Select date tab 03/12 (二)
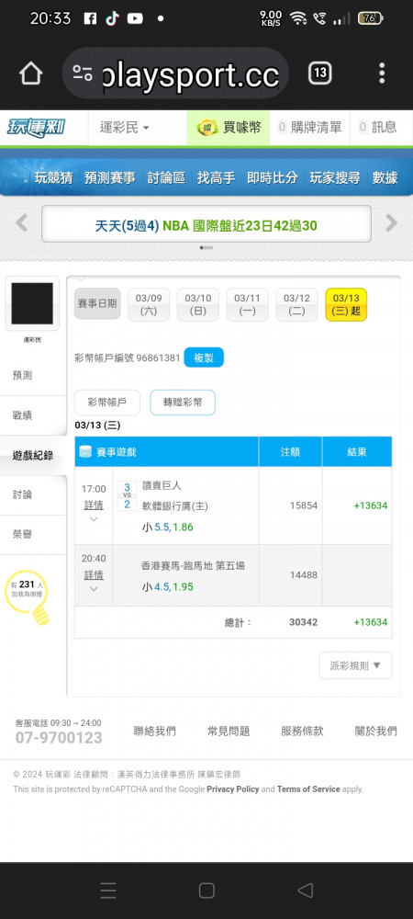413x919 pixels. coord(296,304)
